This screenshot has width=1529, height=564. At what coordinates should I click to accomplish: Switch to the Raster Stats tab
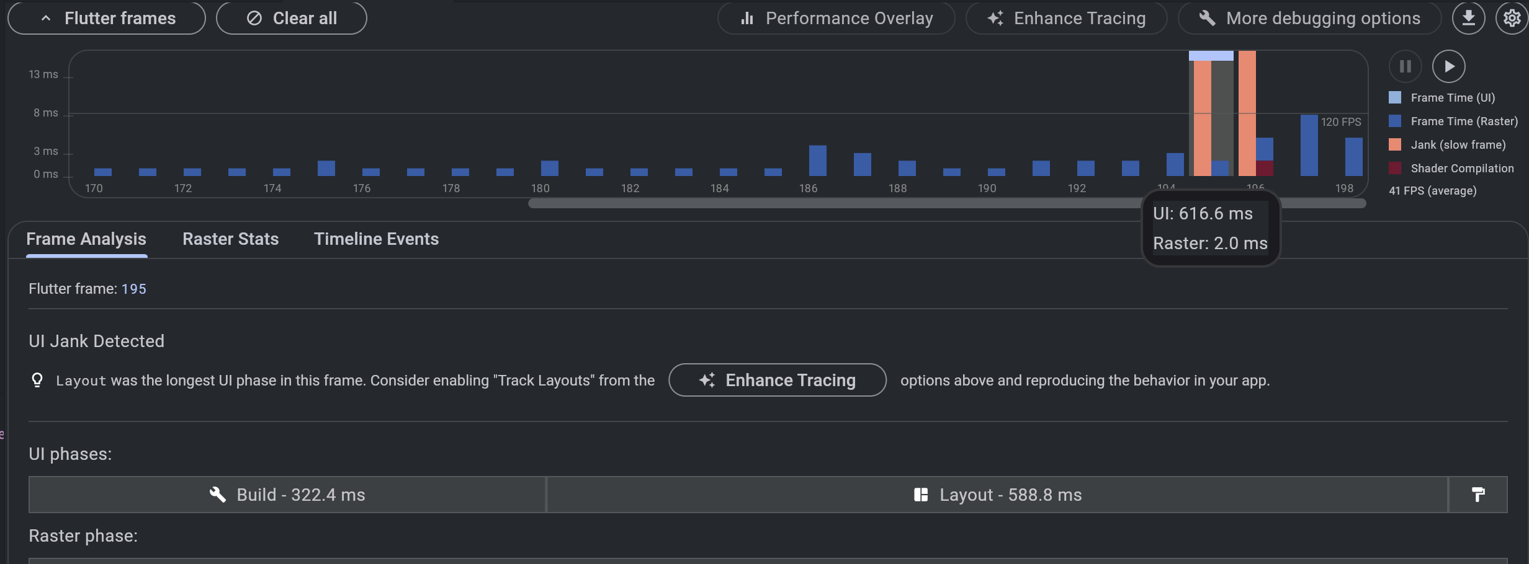click(230, 239)
